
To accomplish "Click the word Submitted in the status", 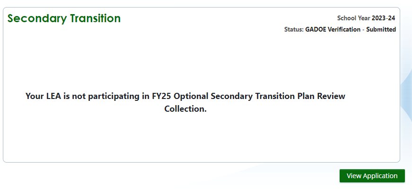I will coord(381,29).
